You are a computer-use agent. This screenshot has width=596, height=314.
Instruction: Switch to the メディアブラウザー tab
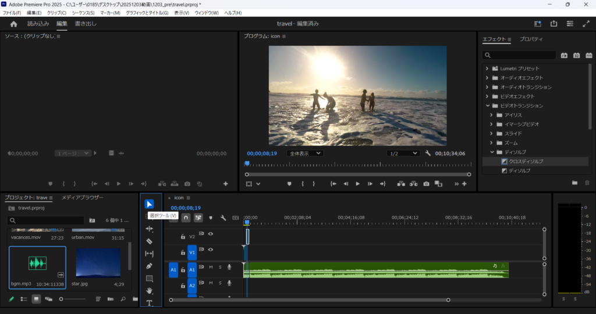pyautogui.click(x=83, y=198)
